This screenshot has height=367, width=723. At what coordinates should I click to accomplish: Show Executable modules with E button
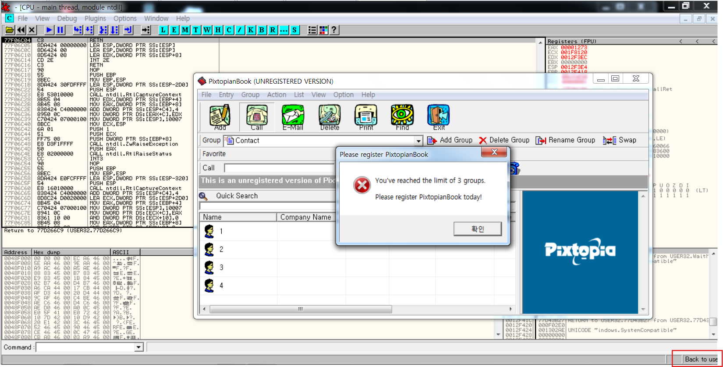174,30
